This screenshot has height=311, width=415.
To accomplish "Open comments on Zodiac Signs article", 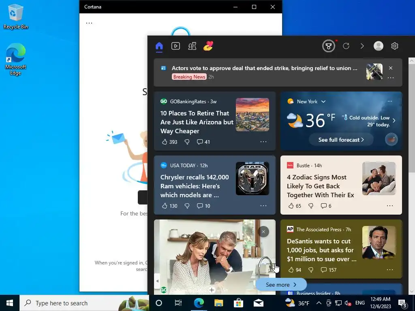I will [x=326, y=206].
